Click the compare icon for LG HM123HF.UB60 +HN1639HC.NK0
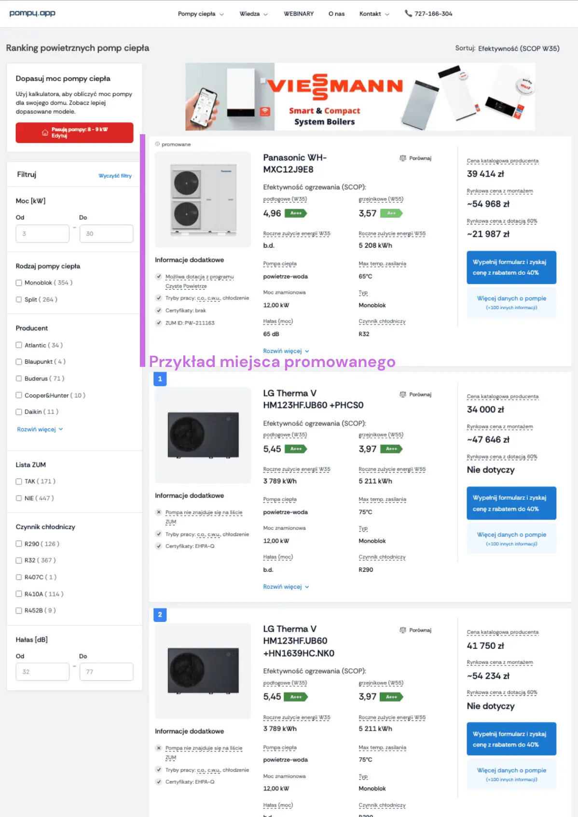The width and height of the screenshot is (578, 817). tap(403, 630)
